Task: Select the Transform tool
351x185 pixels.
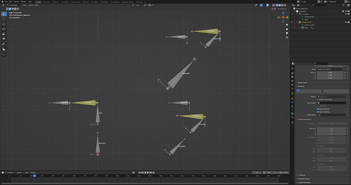Action: click(x=4, y=39)
